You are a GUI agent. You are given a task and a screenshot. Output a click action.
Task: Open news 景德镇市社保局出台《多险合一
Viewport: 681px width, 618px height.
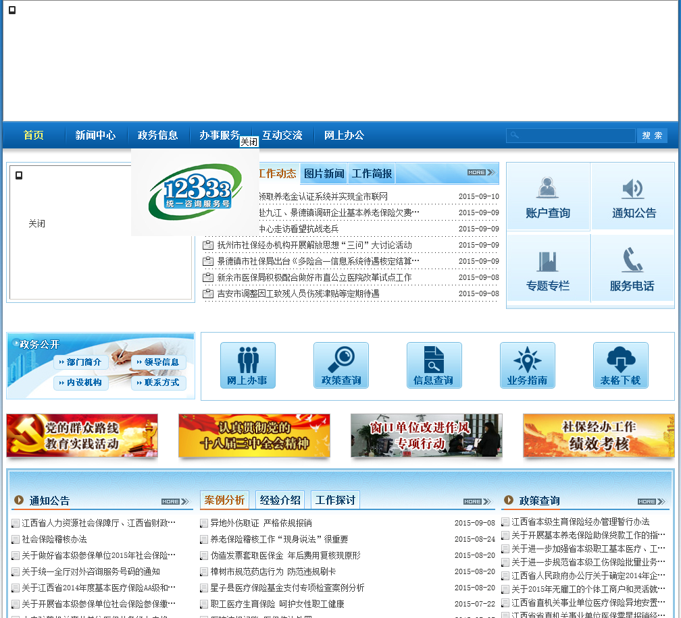pyautogui.click(x=318, y=261)
